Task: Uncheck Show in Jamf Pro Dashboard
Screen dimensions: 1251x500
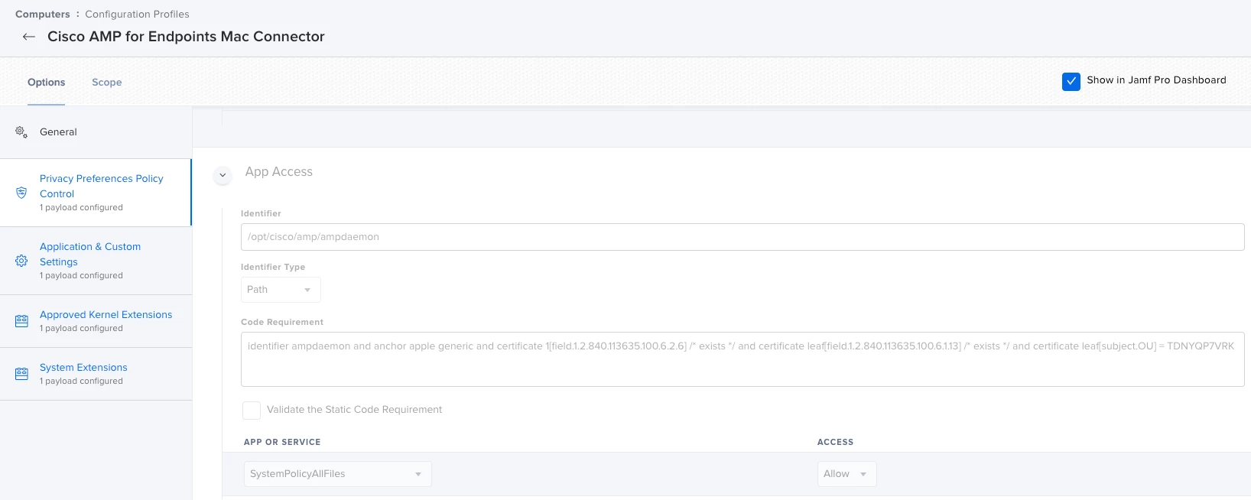Action: click(x=1071, y=81)
